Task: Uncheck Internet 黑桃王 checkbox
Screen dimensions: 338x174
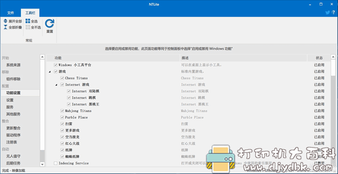Action: [69, 104]
